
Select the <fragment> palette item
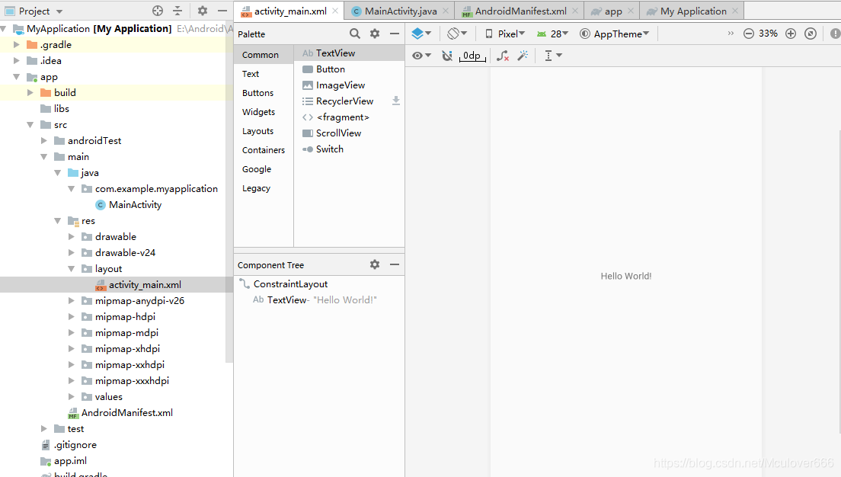pyautogui.click(x=349, y=117)
